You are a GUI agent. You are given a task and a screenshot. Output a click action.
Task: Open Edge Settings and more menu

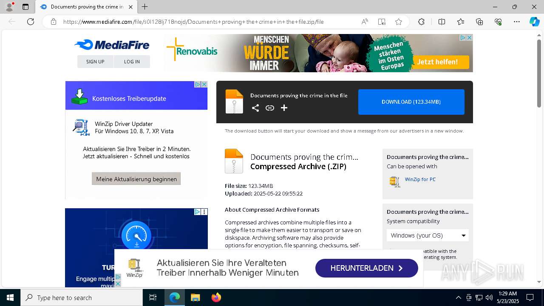click(x=517, y=22)
